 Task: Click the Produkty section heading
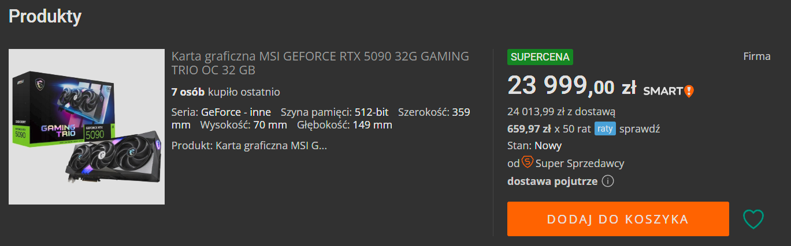pyautogui.click(x=45, y=17)
